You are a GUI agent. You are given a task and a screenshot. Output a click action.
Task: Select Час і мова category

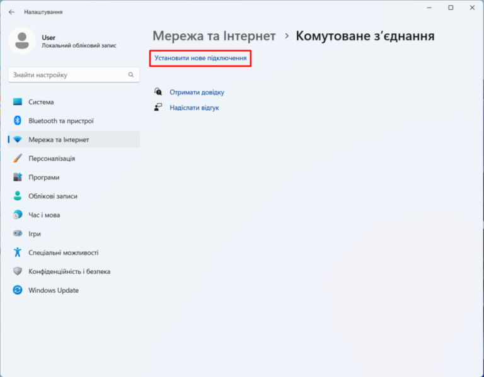click(44, 215)
